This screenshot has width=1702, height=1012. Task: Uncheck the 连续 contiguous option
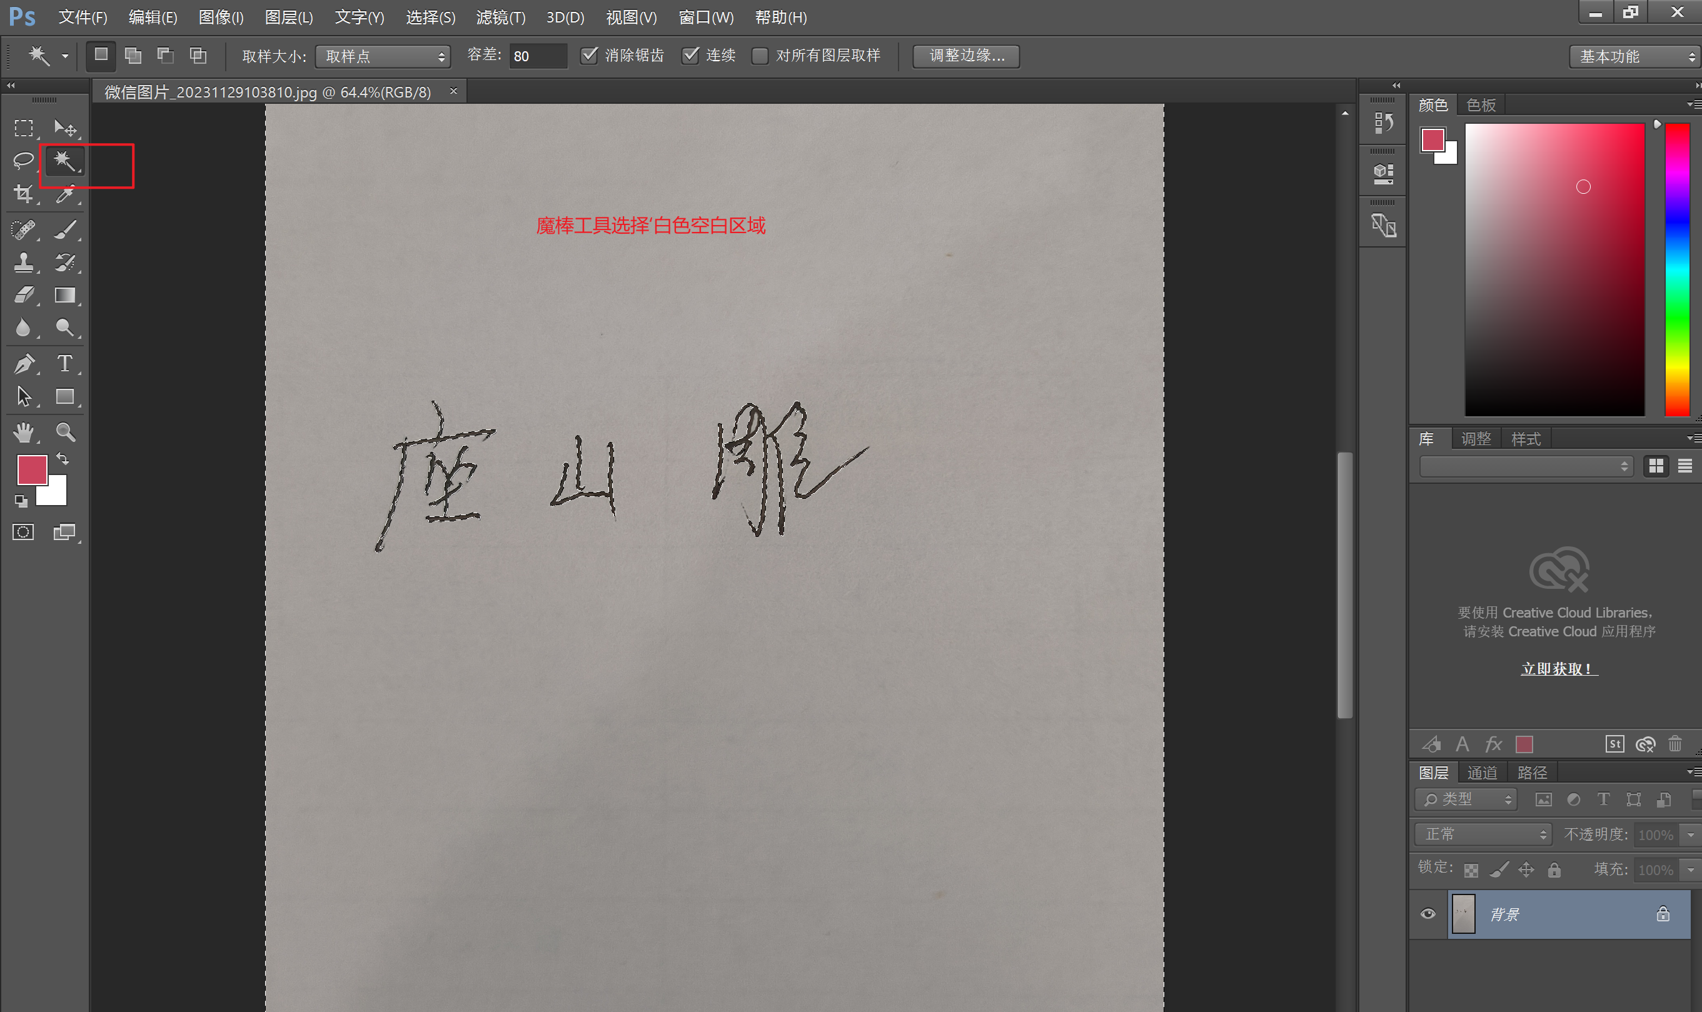690,55
